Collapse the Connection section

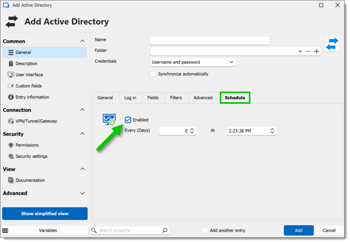[83, 110]
